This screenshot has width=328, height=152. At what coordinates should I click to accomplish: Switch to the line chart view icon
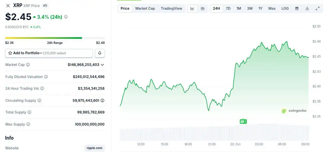(192, 8)
